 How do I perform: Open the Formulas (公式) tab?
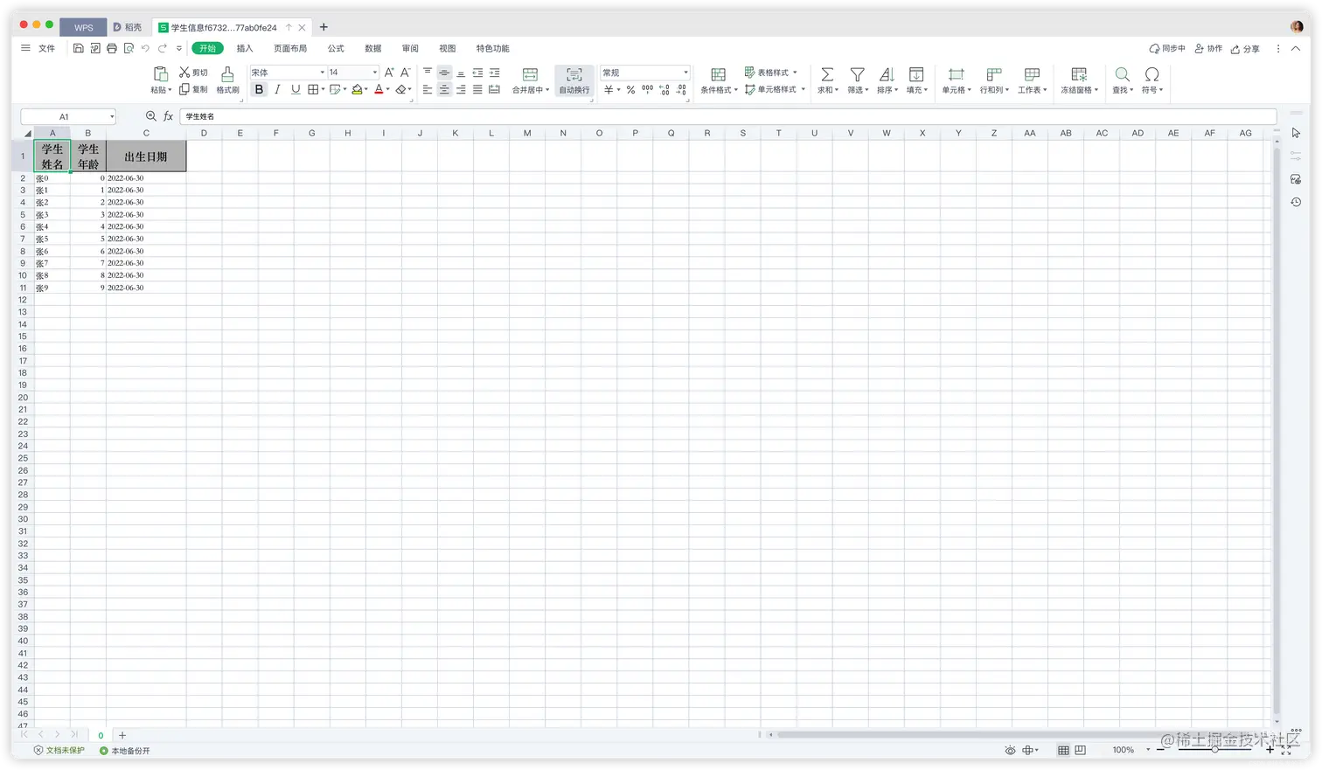click(336, 49)
